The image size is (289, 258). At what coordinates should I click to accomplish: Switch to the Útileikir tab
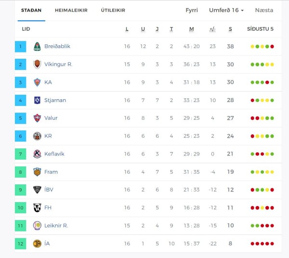113,10
